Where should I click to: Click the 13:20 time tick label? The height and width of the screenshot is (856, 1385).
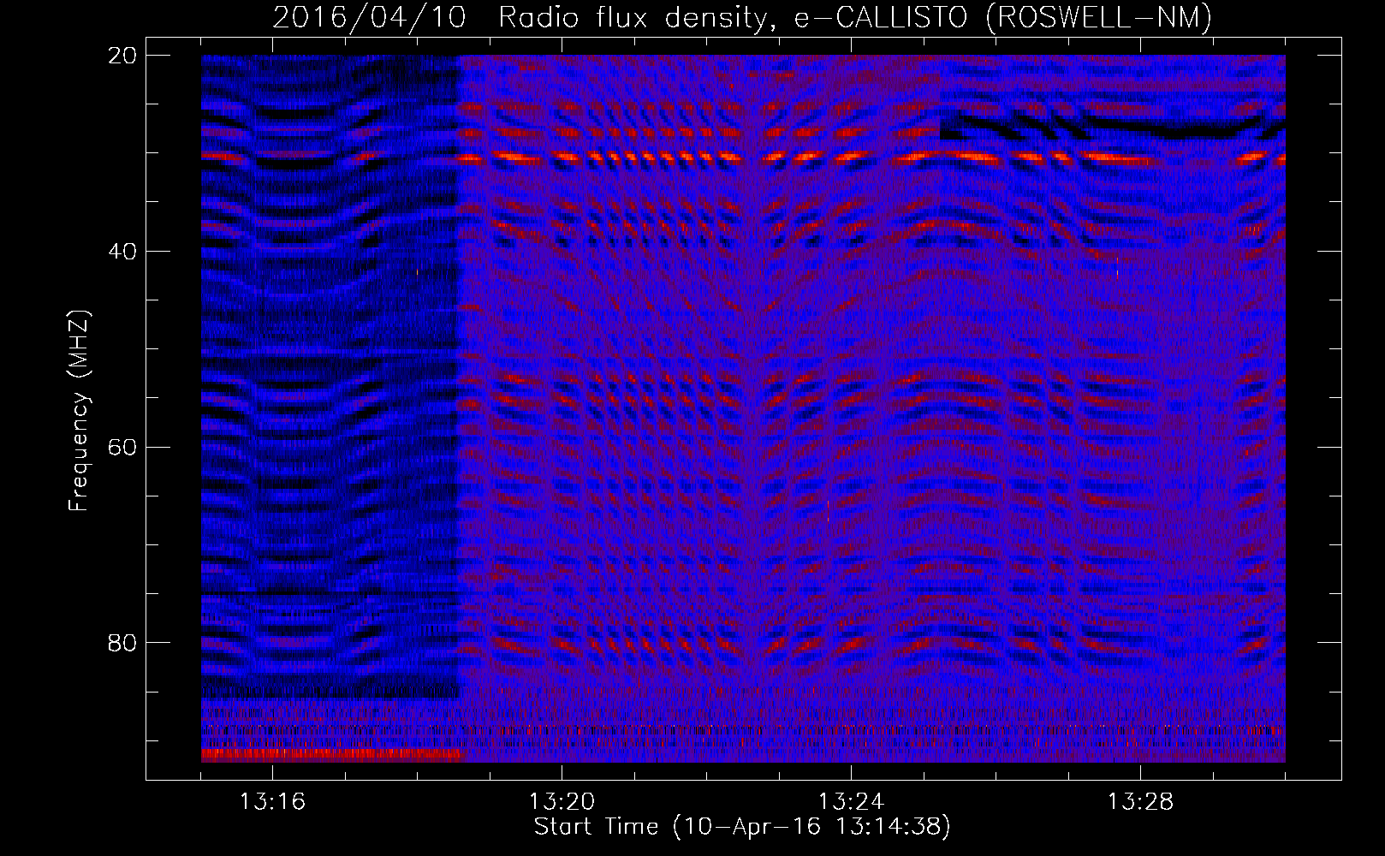[x=562, y=801]
